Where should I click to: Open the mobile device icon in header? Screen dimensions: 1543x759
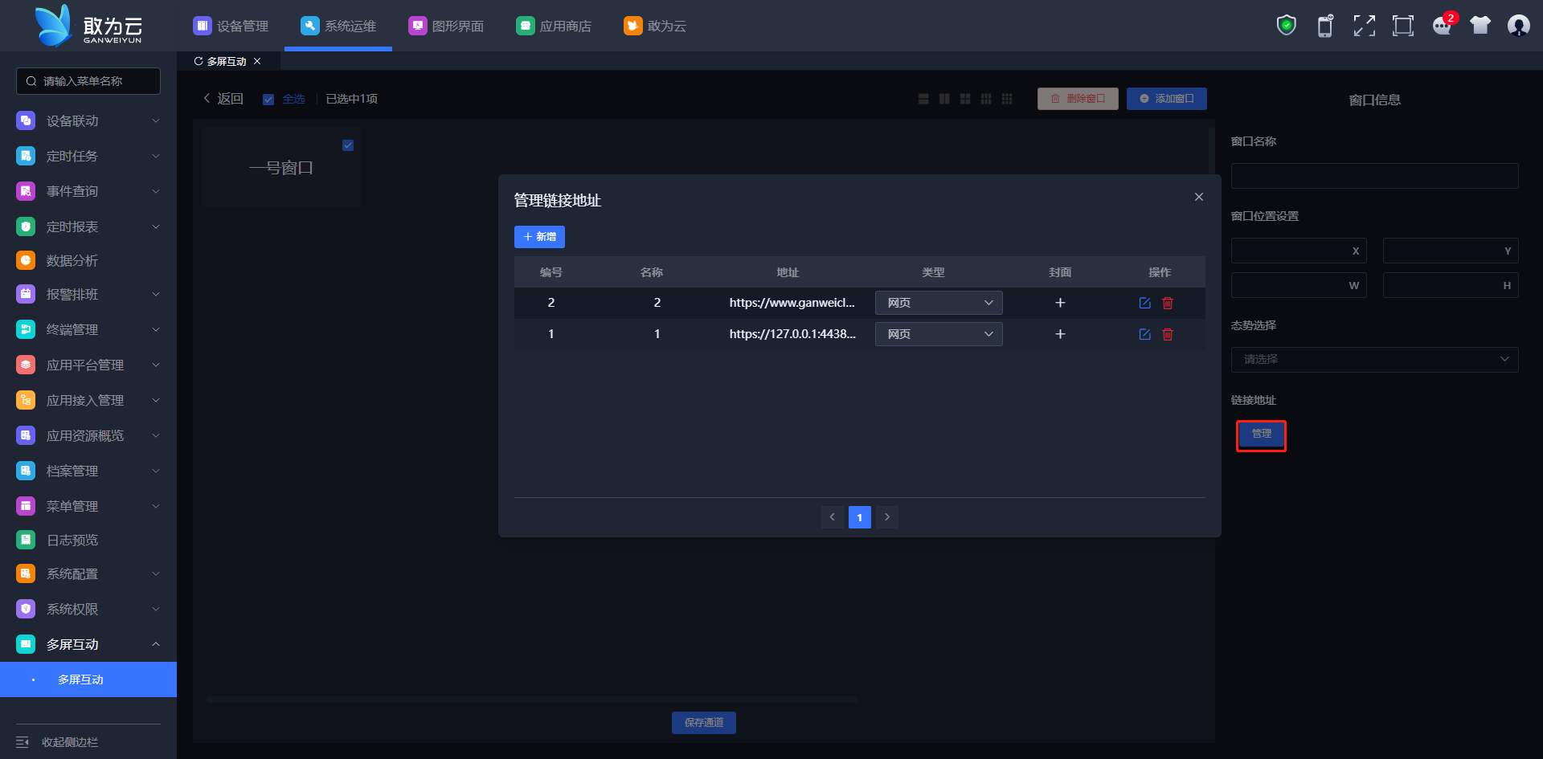click(x=1324, y=26)
